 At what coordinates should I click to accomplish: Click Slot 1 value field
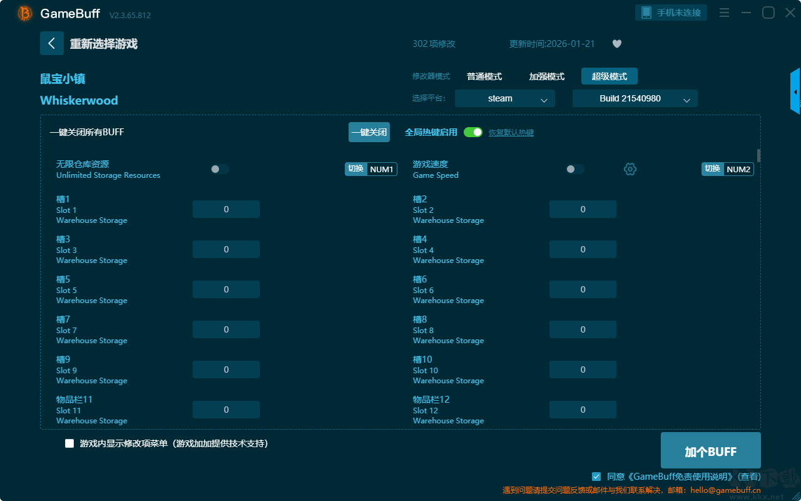226,209
